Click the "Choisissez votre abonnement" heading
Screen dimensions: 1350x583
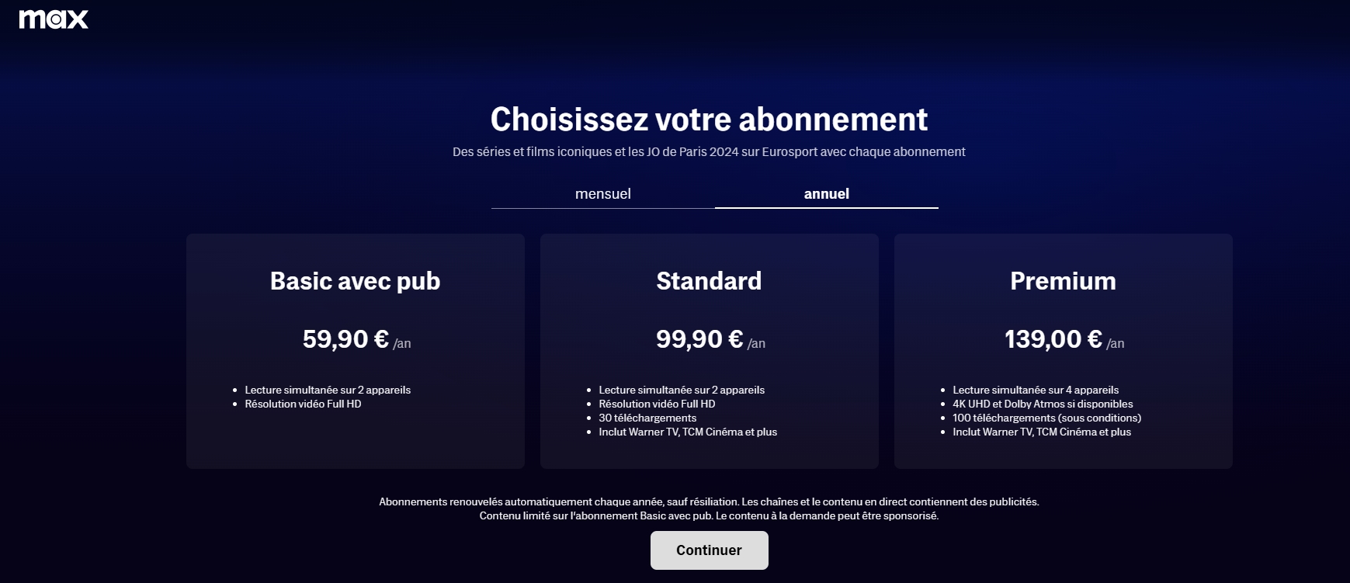pos(709,120)
